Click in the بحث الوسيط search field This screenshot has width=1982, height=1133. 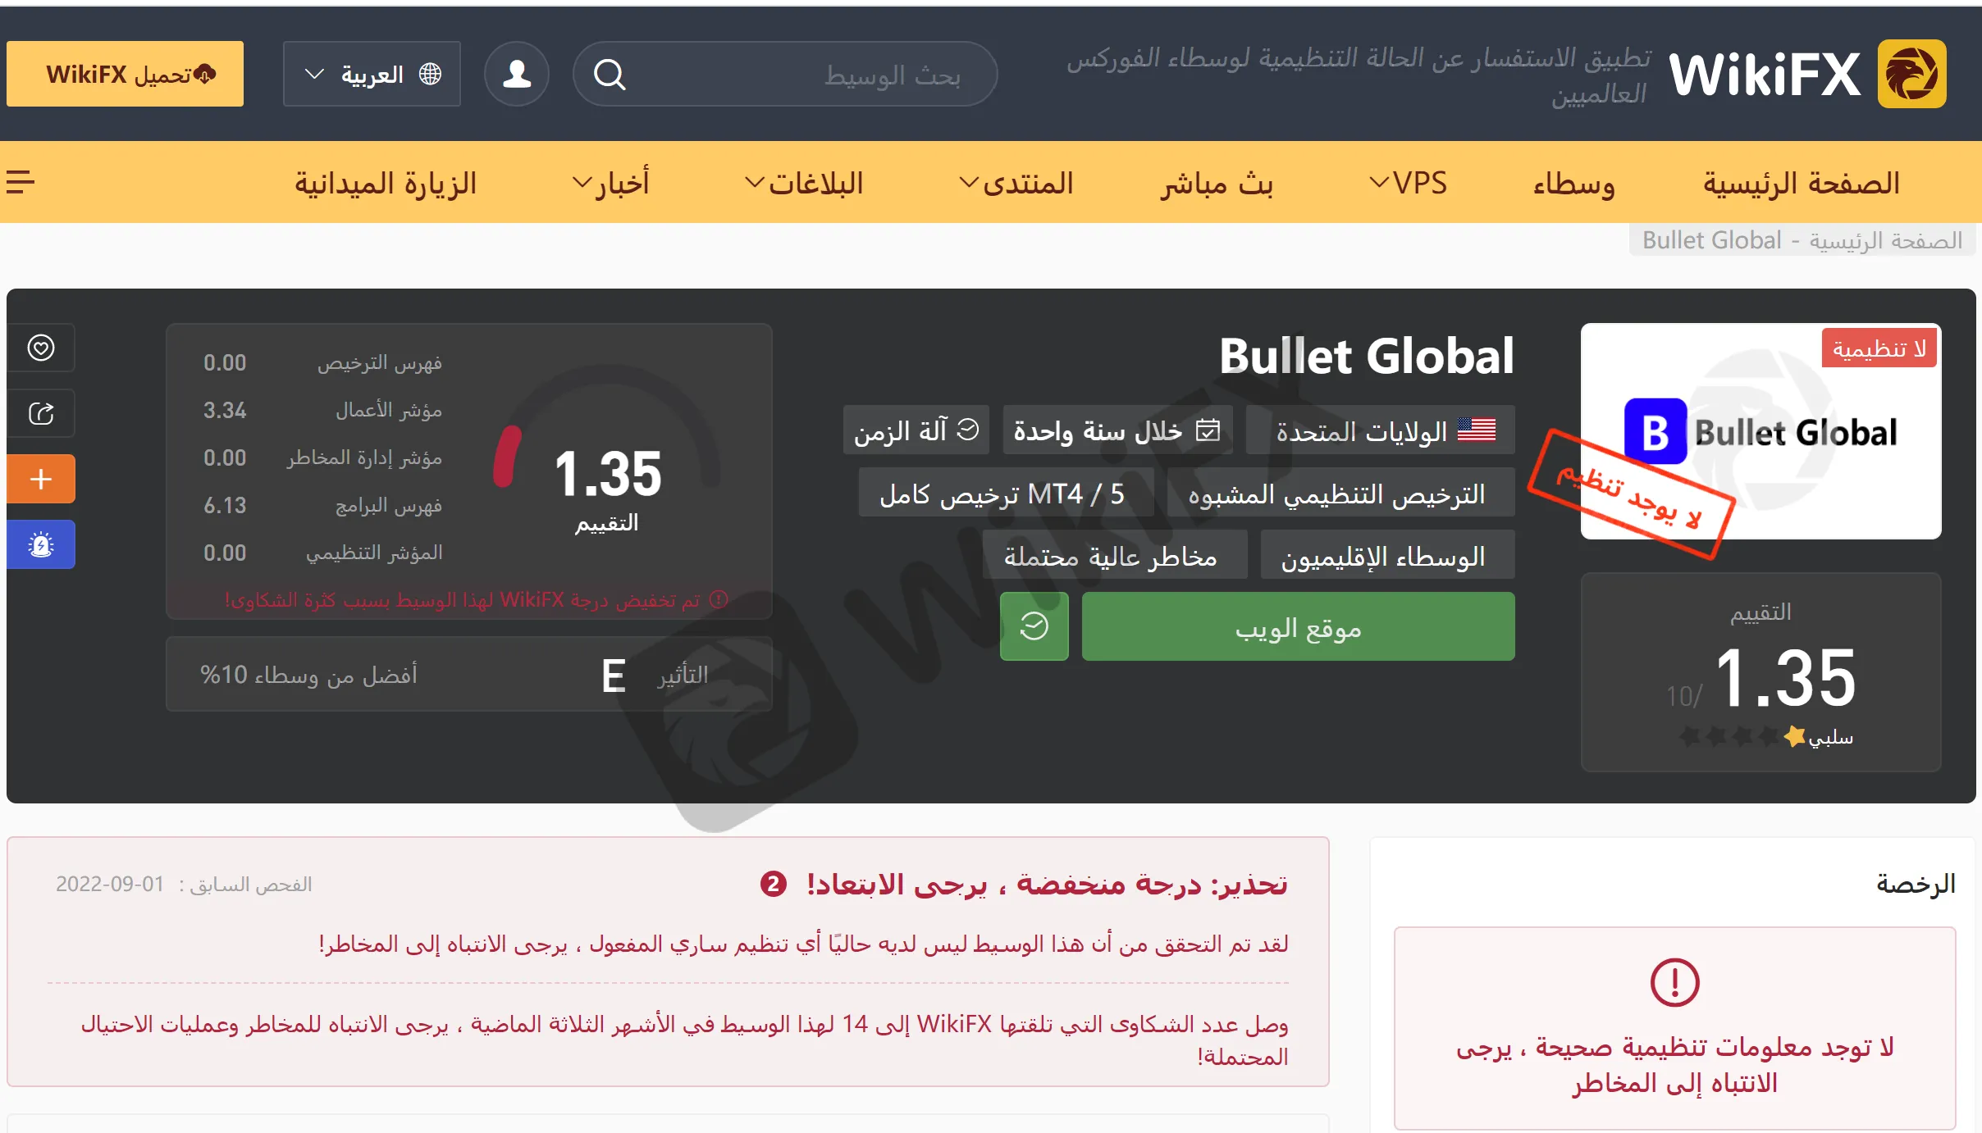[x=785, y=74]
